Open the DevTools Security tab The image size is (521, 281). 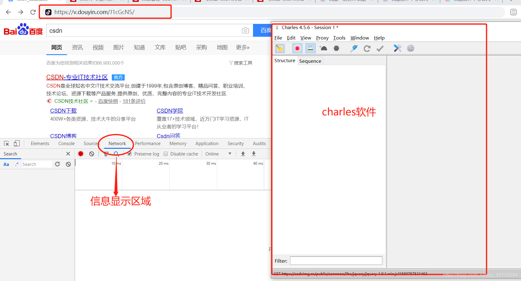click(236, 144)
